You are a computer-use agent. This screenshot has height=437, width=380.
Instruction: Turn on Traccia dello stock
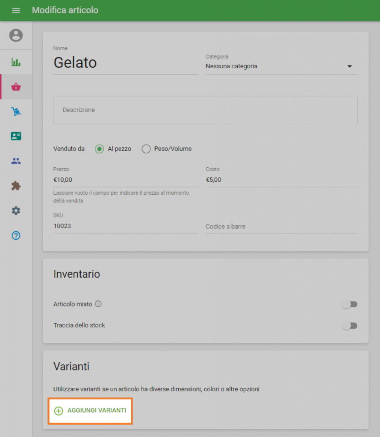[x=350, y=325]
